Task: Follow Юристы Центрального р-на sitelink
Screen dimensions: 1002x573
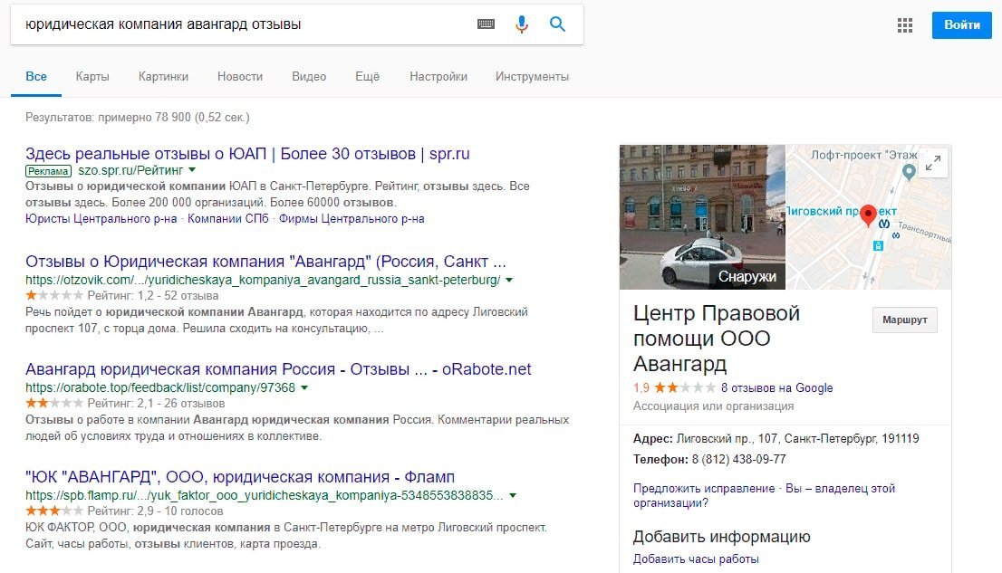Action: pyautogui.click(x=101, y=219)
